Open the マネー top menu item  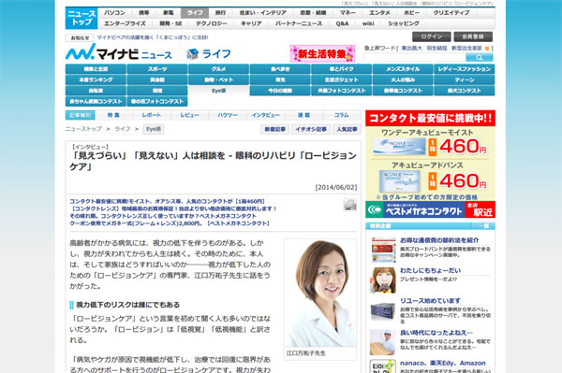348,13
